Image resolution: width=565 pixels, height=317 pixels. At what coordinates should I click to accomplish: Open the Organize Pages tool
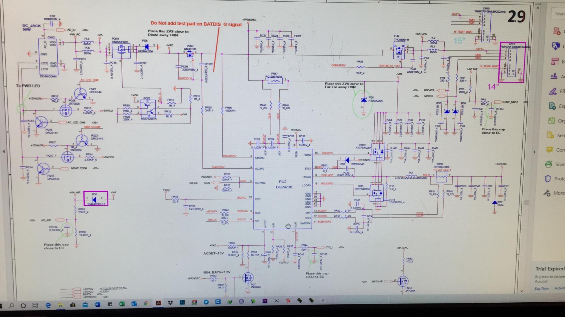pos(551,121)
